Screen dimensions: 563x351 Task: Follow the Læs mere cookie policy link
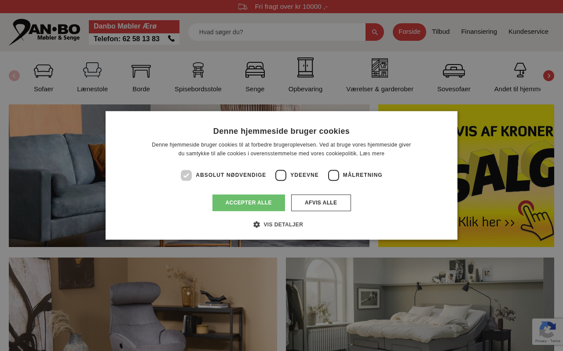click(372, 154)
